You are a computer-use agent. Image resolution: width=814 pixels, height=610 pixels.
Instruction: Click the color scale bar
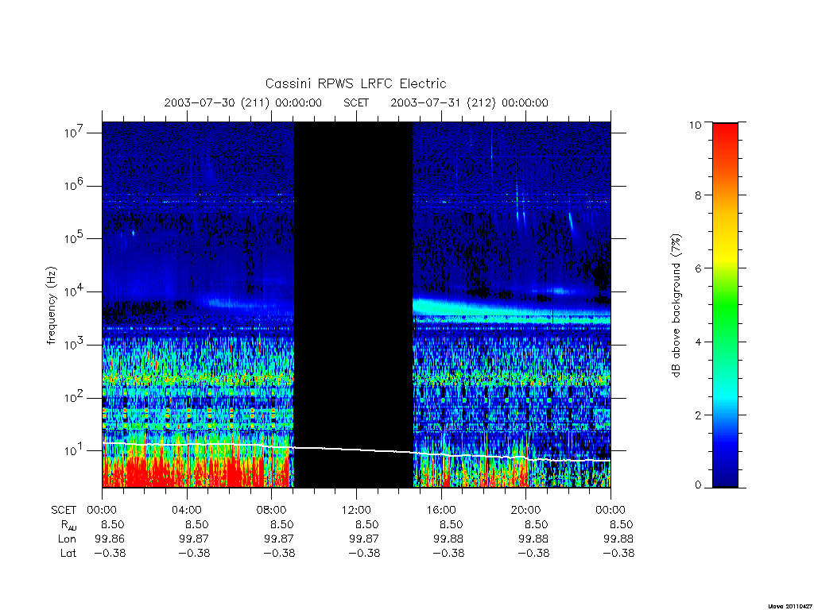725,305
